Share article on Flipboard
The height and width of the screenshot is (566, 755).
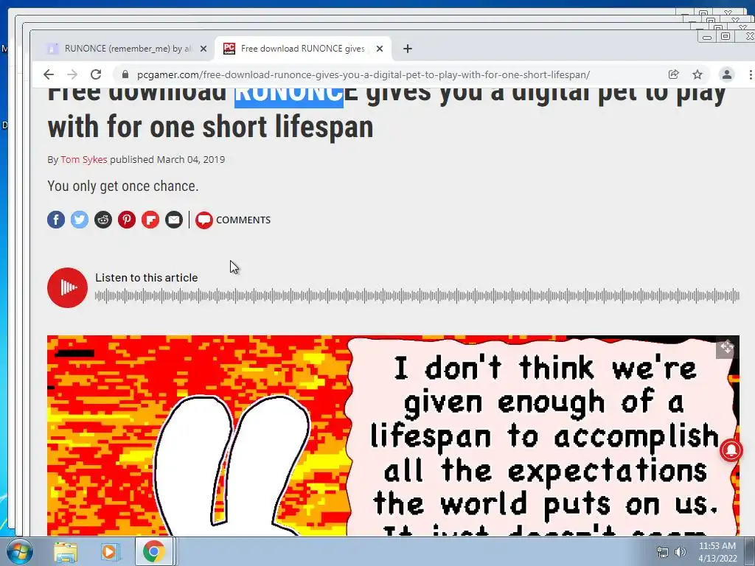point(150,220)
